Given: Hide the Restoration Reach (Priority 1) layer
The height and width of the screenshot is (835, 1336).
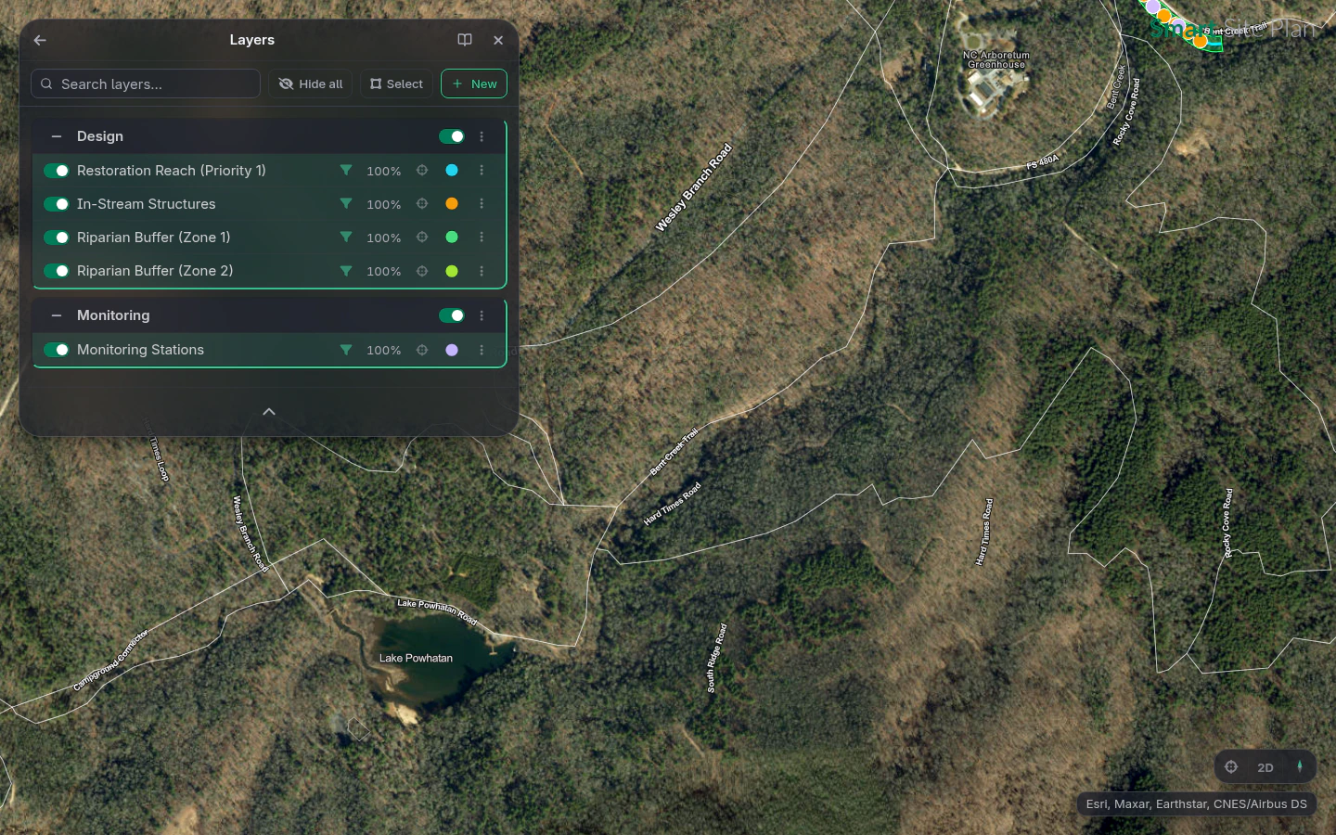Looking at the screenshot, I should pyautogui.click(x=57, y=171).
